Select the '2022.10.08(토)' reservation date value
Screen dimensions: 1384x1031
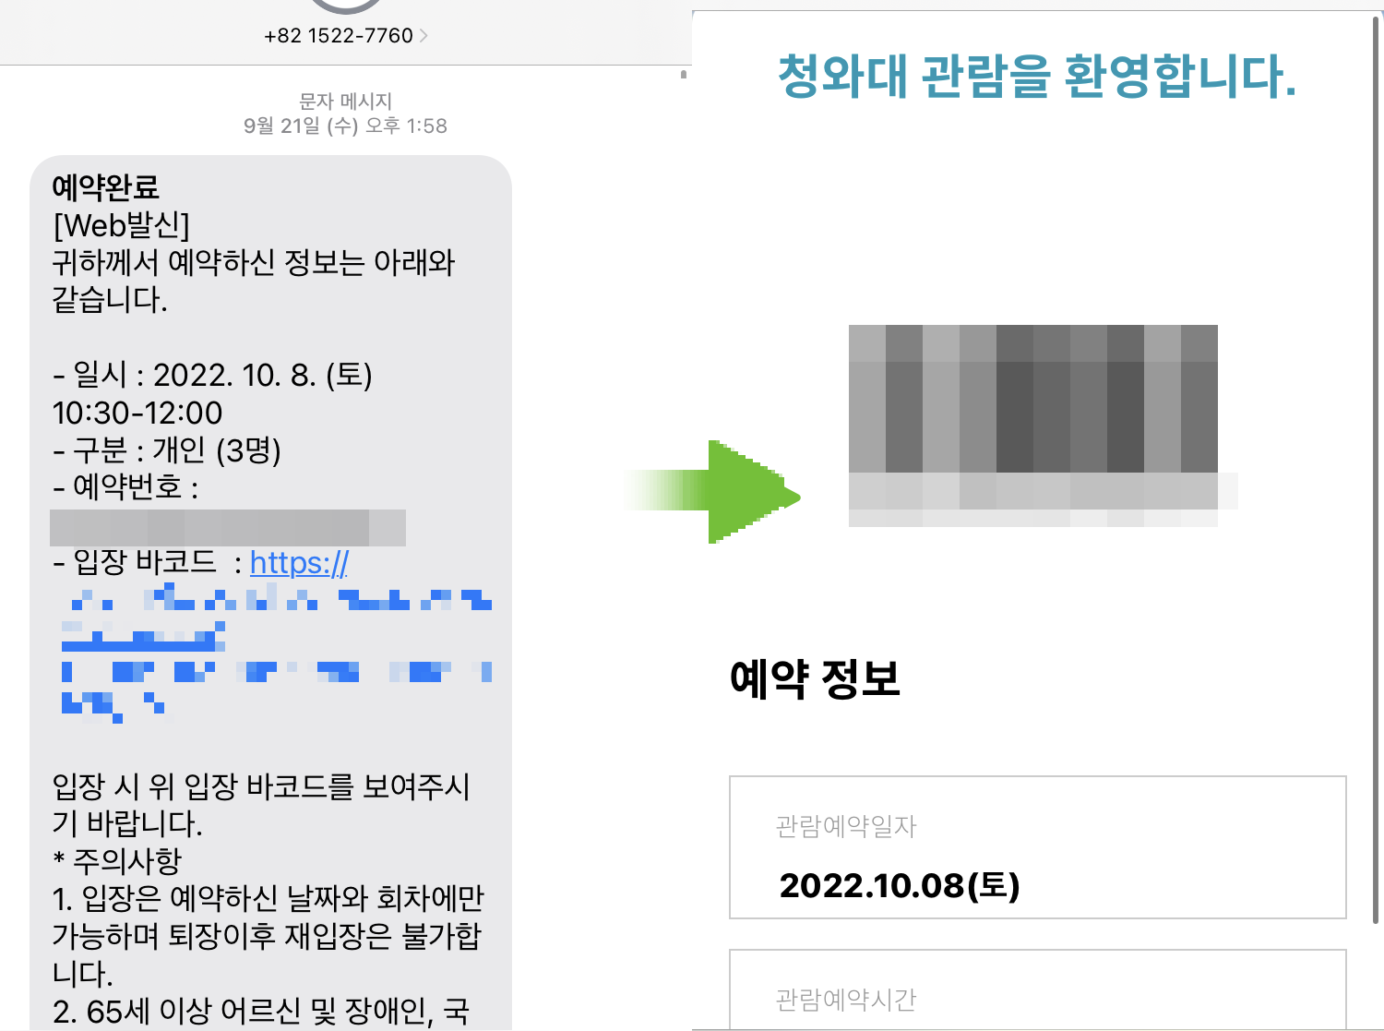[x=900, y=885]
